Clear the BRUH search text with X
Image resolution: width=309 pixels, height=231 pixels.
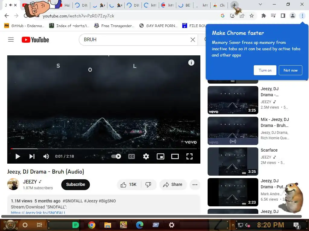(193, 40)
